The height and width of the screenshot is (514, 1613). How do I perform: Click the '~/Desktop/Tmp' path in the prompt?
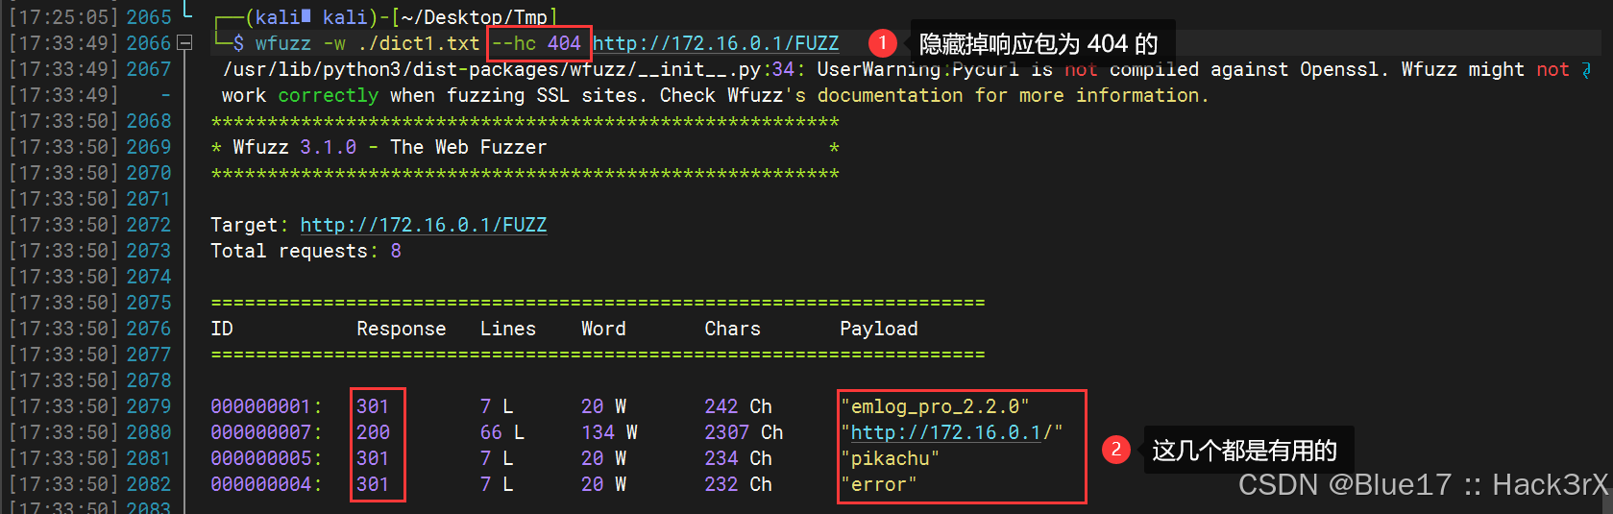(x=475, y=17)
